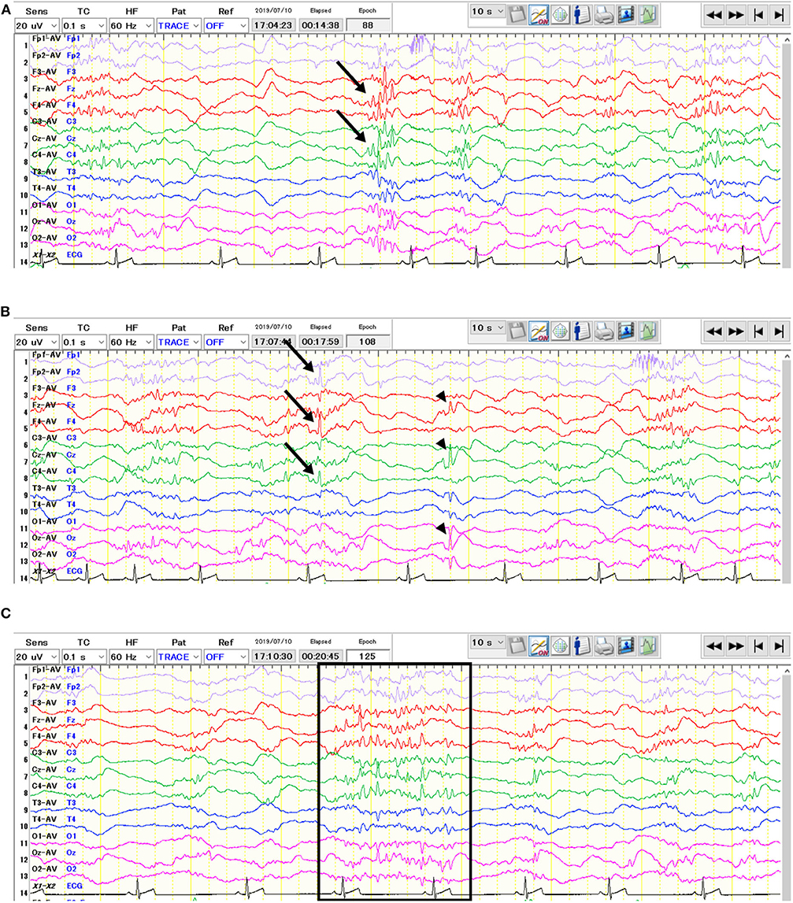
Task: Open the patient info icon in panel C
Action: click(x=582, y=646)
